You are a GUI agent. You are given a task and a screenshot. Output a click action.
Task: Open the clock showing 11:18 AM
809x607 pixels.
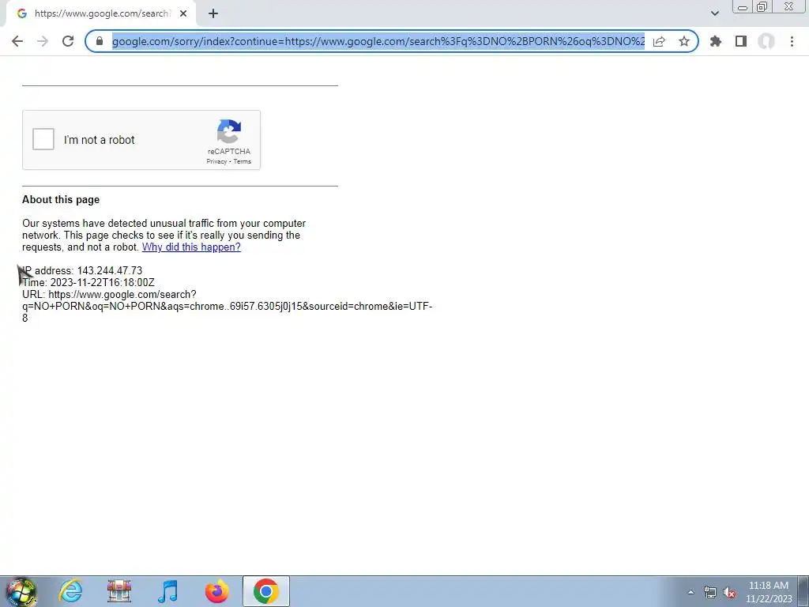click(x=769, y=592)
